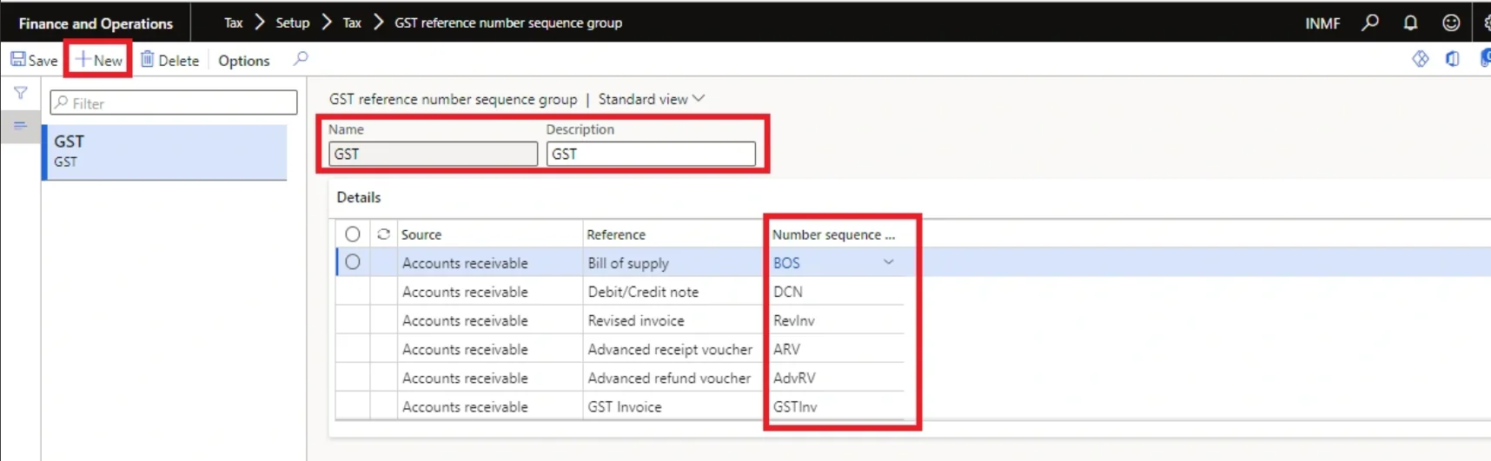1491x461 pixels.
Task: Click the second Tax breadcrumb after Setup
Action: click(352, 23)
